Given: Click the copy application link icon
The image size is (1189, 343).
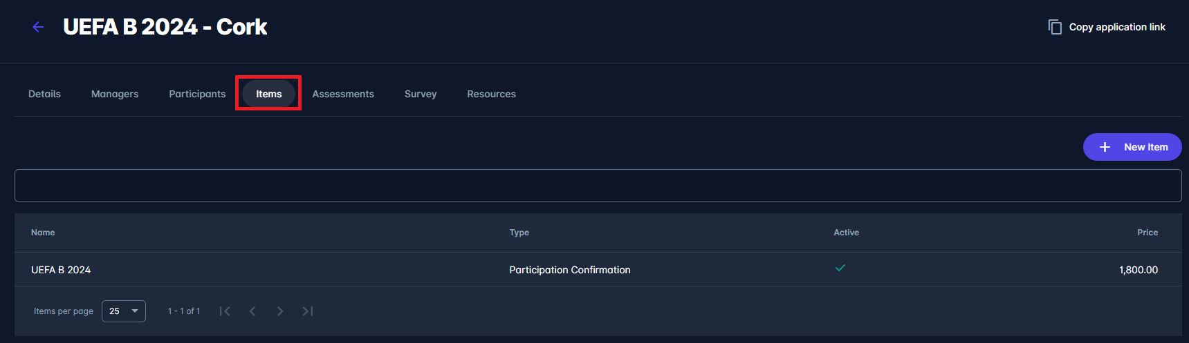Looking at the screenshot, I should point(1055,27).
